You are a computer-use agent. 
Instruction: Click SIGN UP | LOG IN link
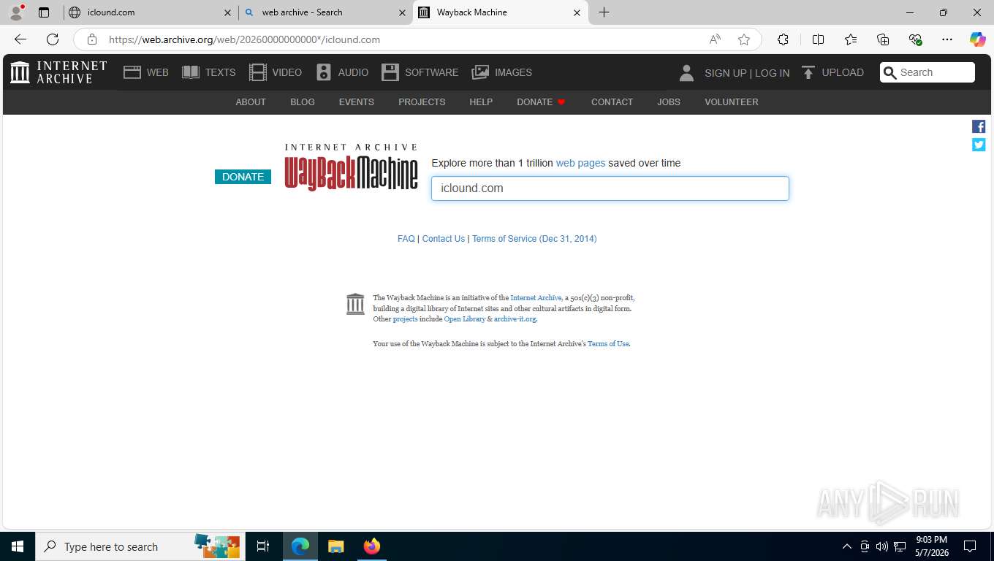(x=747, y=73)
